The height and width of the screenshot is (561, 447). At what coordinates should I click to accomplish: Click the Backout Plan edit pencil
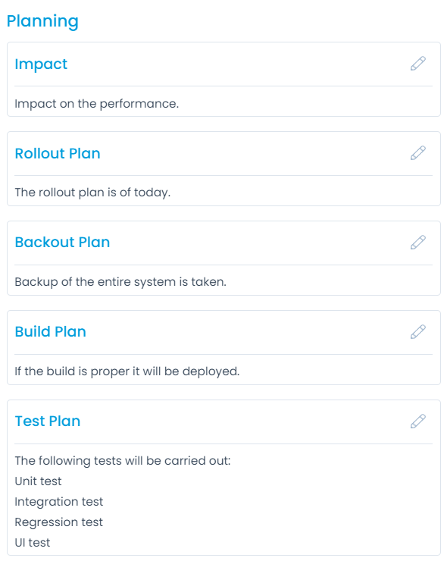pyautogui.click(x=417, y=243)
